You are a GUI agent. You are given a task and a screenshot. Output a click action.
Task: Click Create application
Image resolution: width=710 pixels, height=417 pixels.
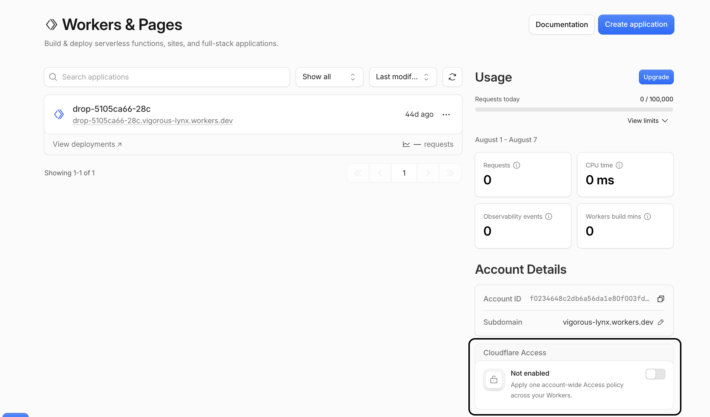click(x=636, y=24)
